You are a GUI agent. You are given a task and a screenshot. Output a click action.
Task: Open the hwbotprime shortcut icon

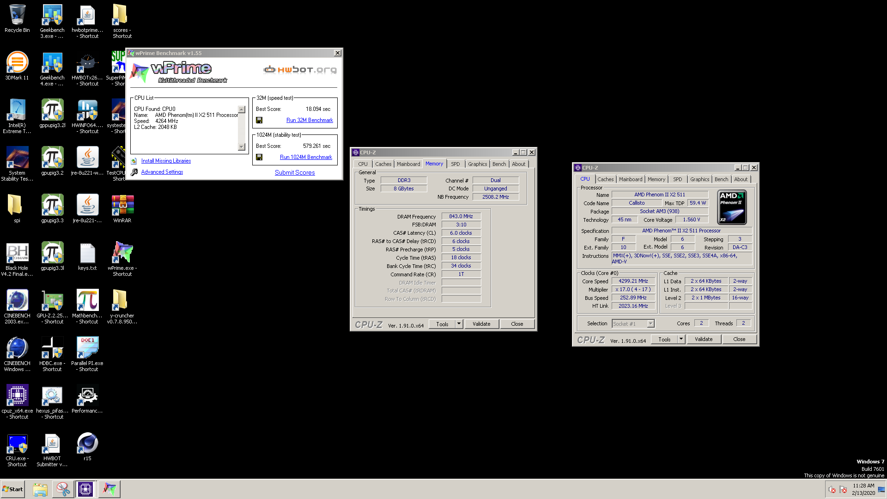[87, 21]
